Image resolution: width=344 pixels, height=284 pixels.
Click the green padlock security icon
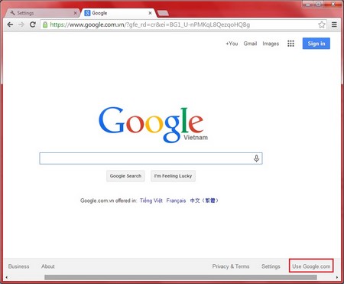pyautogui.click(x=45, y=24)
